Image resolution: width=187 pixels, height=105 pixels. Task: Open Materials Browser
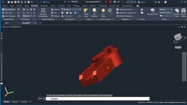pos(124,9)
